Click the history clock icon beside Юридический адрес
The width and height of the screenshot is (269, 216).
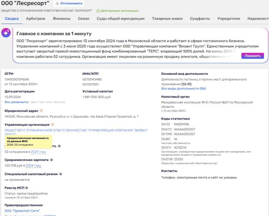[x=41, y=111]
